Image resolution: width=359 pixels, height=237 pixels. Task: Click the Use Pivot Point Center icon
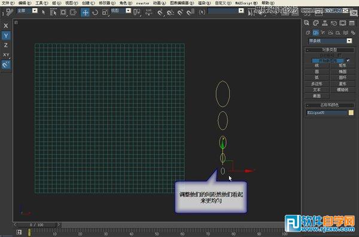click(x=136, y=12)
